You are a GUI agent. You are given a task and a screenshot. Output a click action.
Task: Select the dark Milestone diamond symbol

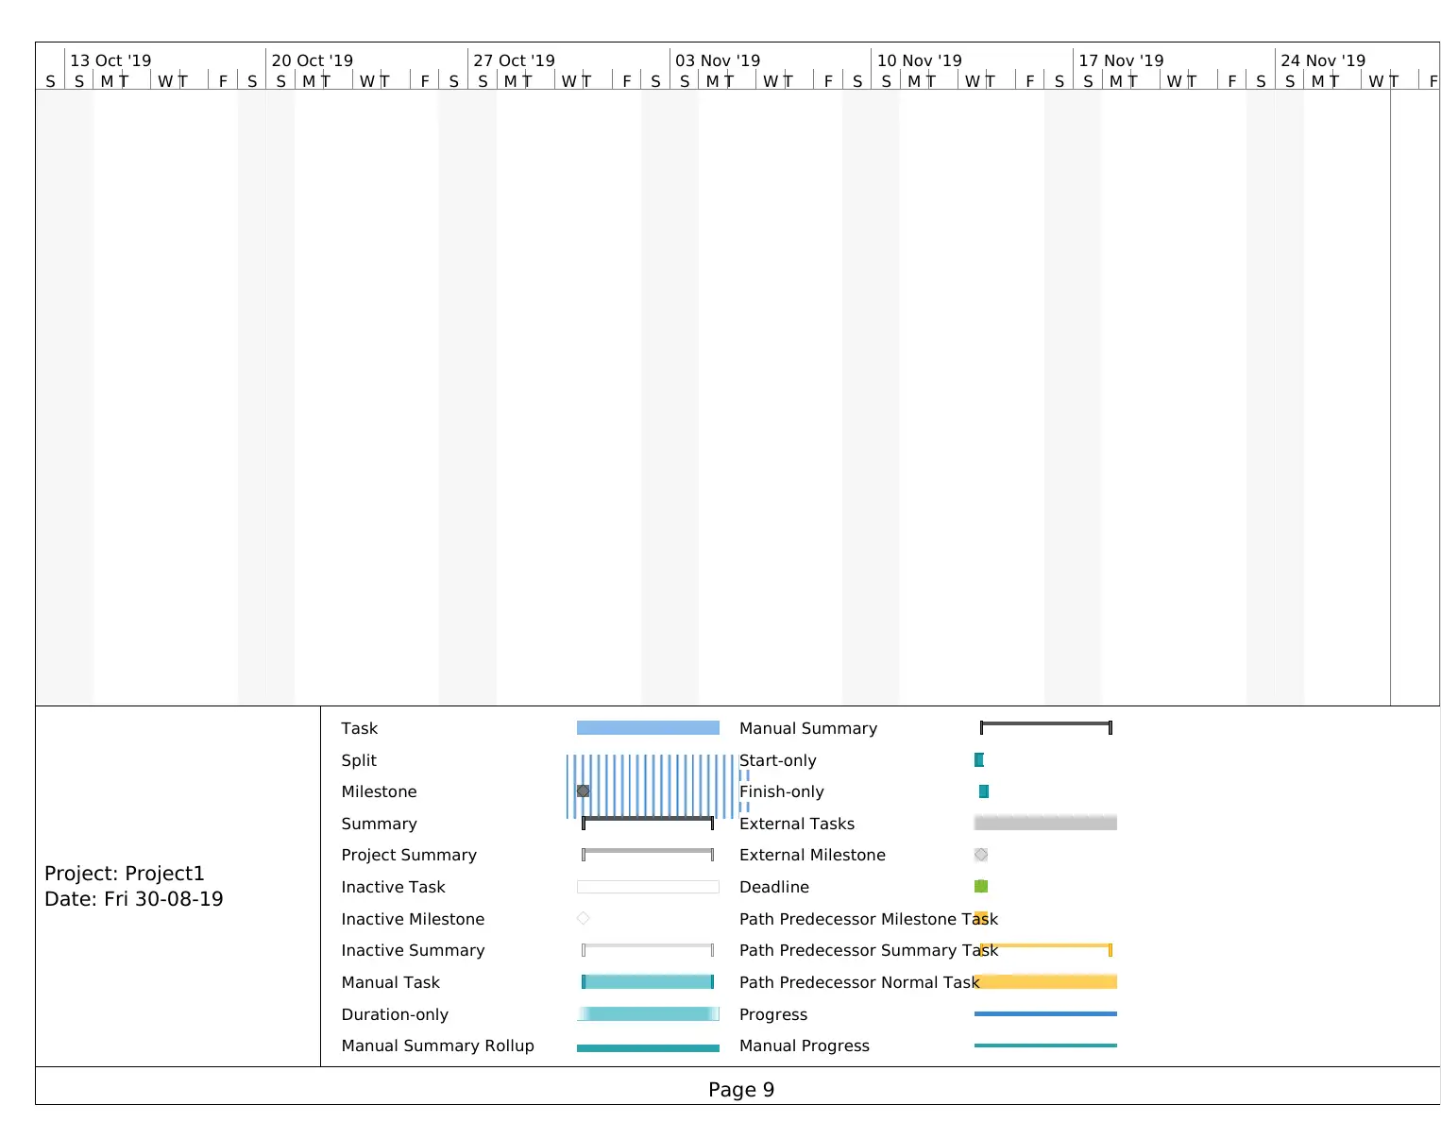coord(584,791)
